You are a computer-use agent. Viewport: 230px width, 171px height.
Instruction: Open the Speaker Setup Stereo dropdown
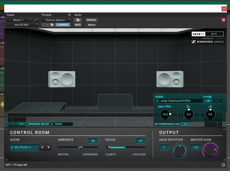tap(63, 124)
